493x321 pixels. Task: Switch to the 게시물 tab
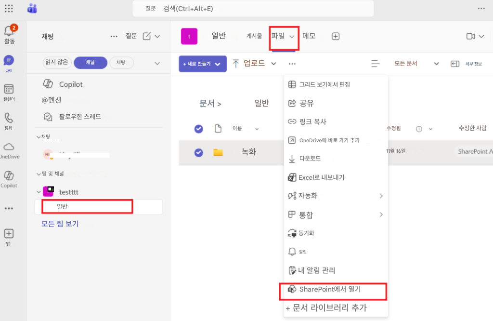click(254, 36)
